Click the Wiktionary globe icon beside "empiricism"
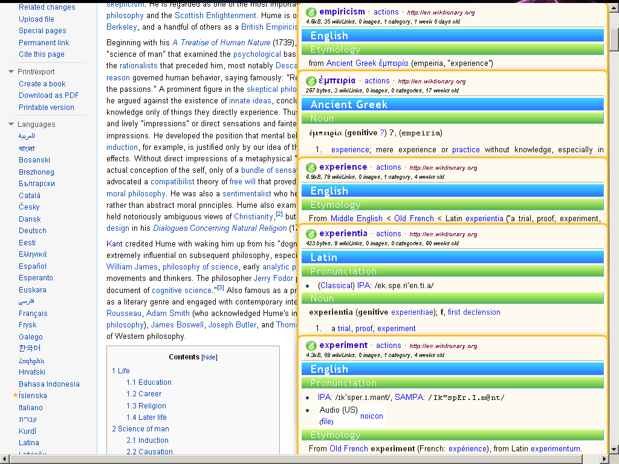The height and width of the screenshot is (464, 619). coord(311,11)
